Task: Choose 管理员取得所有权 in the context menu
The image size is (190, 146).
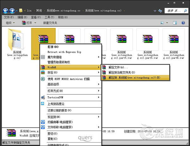Action: click(x=71, y=62)
